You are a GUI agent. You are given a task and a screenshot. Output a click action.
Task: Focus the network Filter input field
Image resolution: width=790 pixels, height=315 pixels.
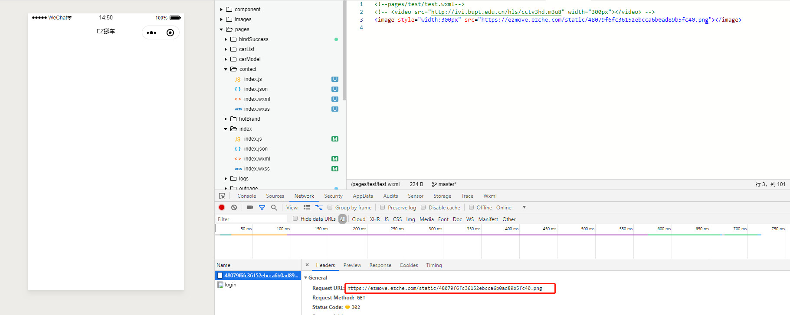pos(252,219)
